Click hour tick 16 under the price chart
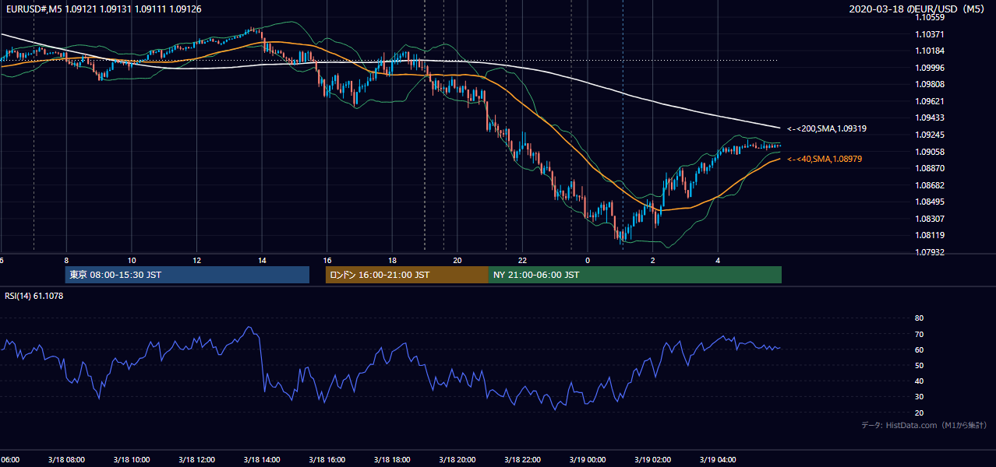The width and height of the screenshot is (996, 467). coord(327,261)
